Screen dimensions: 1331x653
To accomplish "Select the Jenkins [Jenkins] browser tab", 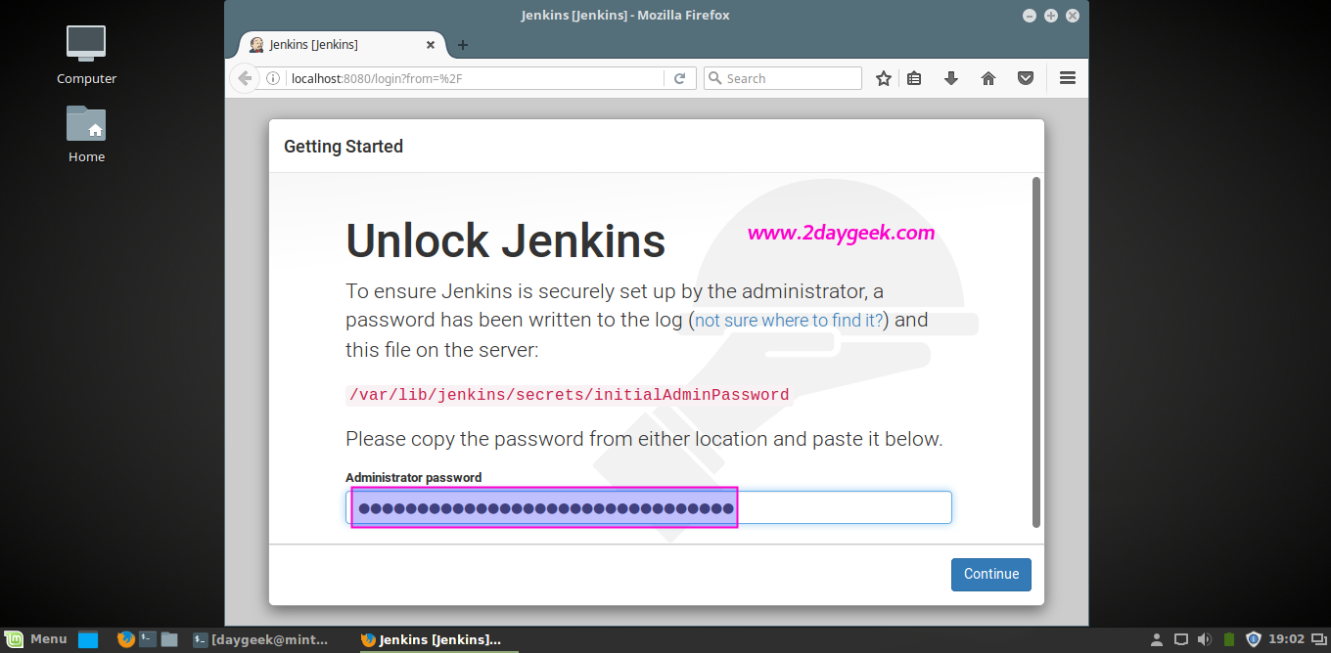I will [x=343, y=45].
